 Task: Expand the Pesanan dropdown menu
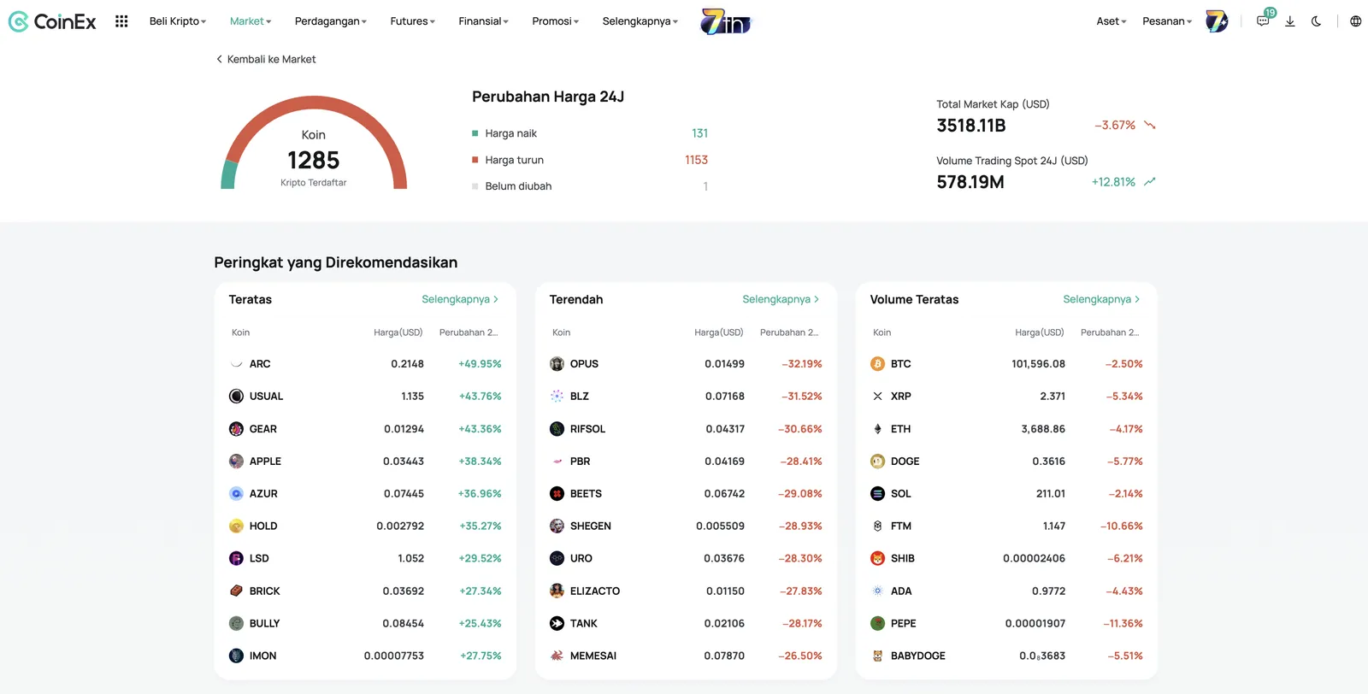point(1167,21)
